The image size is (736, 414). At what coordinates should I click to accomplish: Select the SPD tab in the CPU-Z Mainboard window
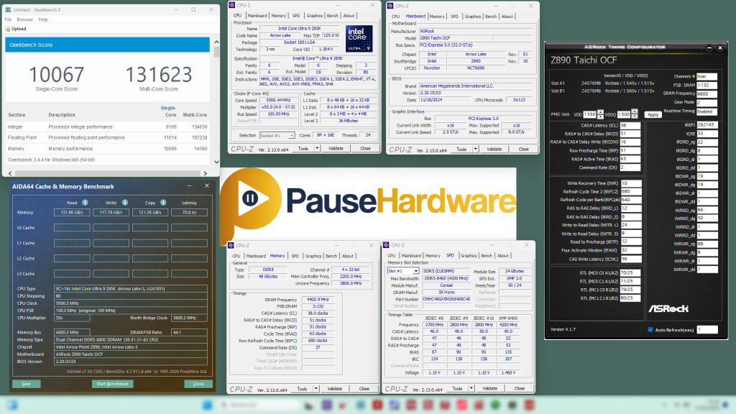(x=454, y=17)
